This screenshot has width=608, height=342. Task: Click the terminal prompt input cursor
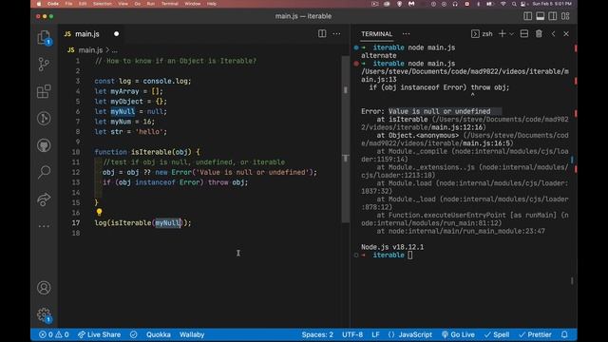(x=410, y=255)
